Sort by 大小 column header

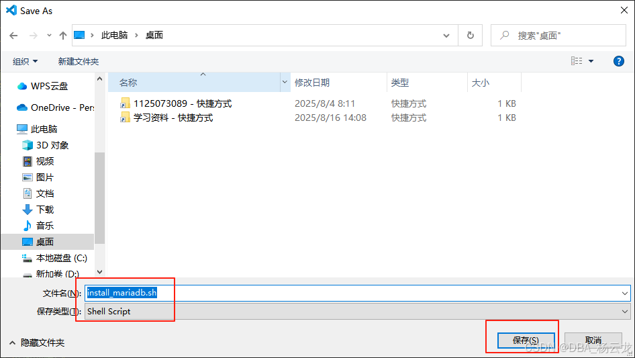[x=494, y=83]
